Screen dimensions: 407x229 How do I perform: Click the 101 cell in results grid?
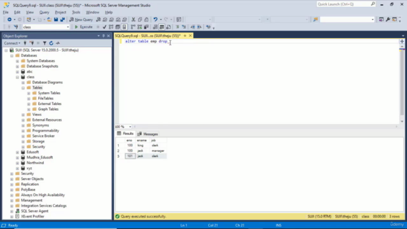click(130, 156)
